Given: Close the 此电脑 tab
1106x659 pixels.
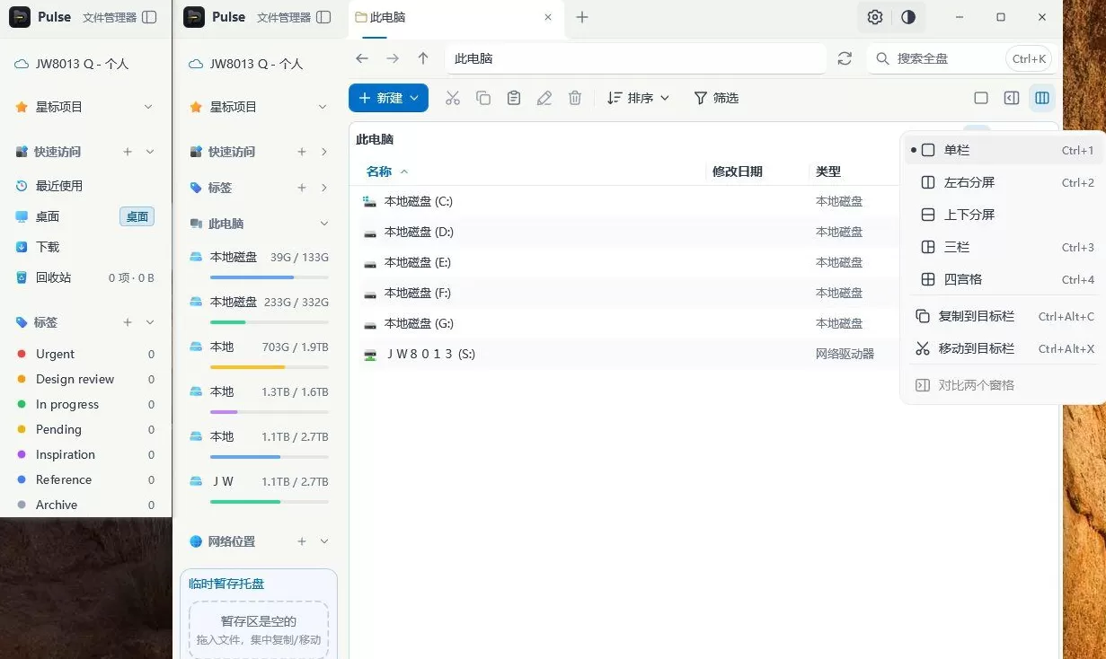Looking at the screenshot, I should click(549, 17).
